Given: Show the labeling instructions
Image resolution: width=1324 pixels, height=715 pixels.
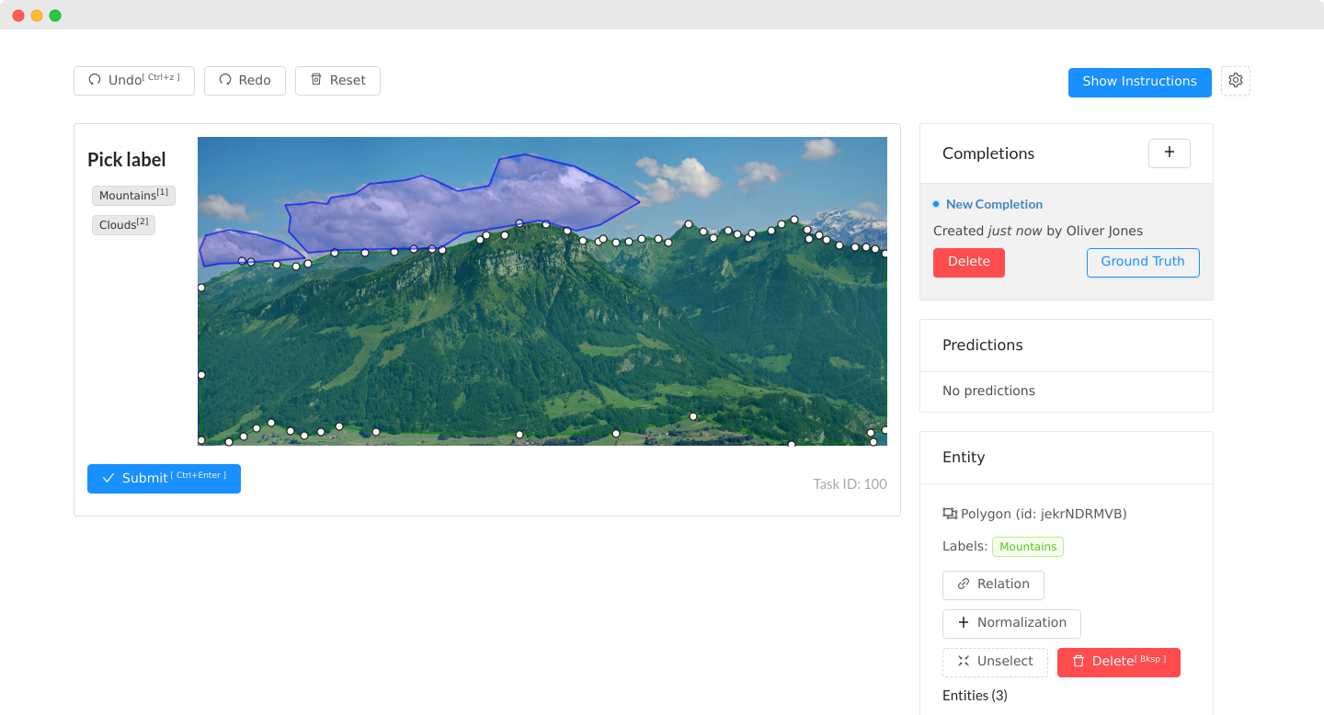Looking at the screenshot, I should (x=1139, y=82).
